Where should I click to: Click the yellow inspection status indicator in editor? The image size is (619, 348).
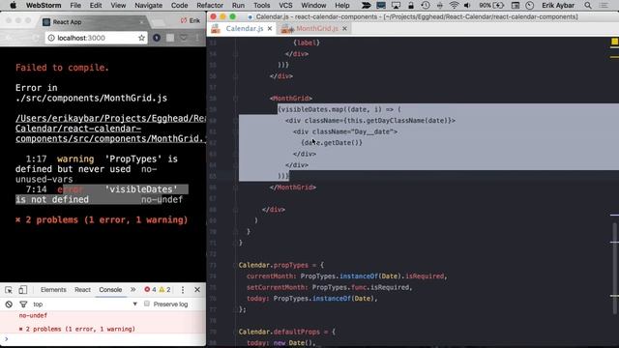(615, 41)
